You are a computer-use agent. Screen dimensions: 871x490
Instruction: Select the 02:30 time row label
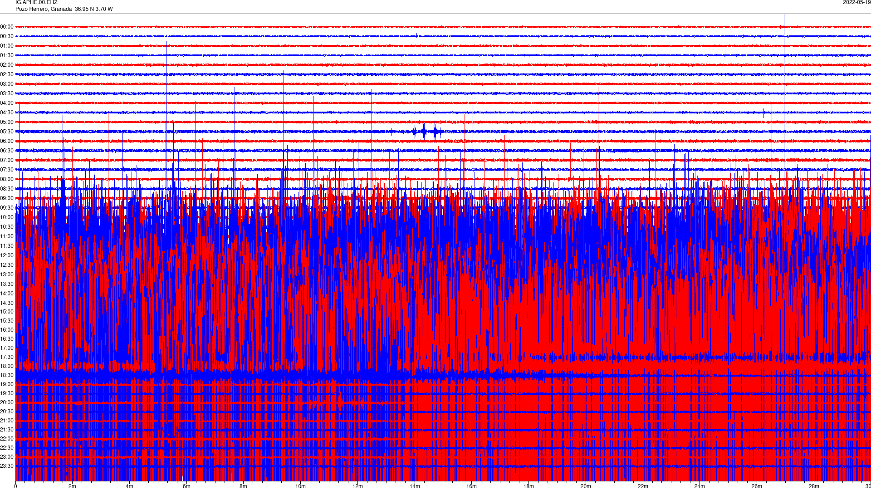[x=7, y=74]
